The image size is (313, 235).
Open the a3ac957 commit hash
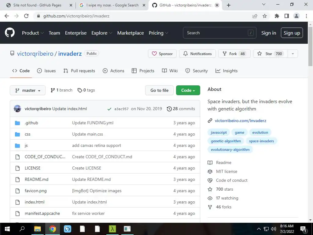[121, 109]
